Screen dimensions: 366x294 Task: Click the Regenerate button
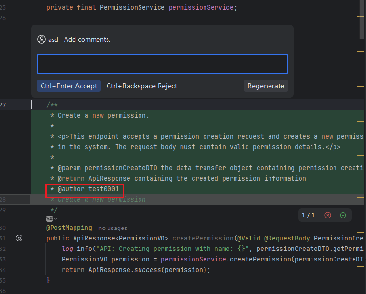point(266,86)
